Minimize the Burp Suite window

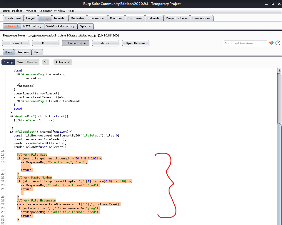266,4
